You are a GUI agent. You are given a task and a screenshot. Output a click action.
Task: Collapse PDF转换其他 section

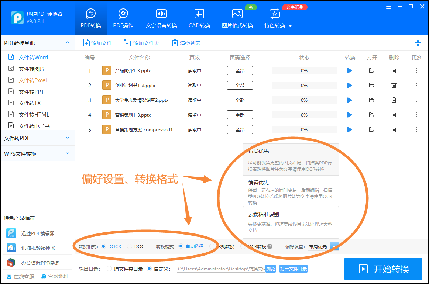pyautogui.click(x=68, y=43)
